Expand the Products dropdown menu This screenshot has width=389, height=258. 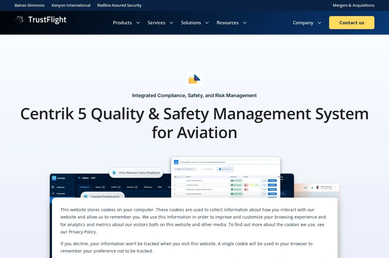click(126, 23)
